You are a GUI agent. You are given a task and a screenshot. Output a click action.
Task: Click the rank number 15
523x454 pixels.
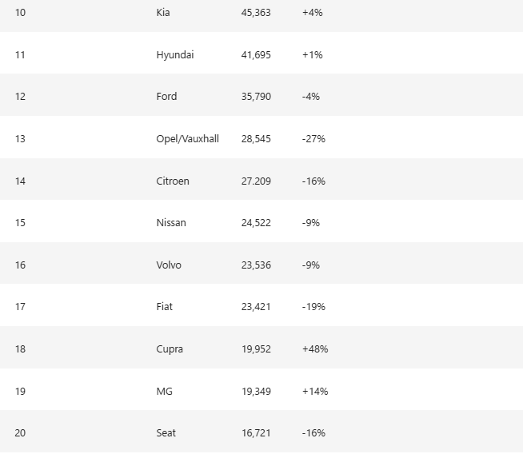pyautogui.click(x=20, y=222)
